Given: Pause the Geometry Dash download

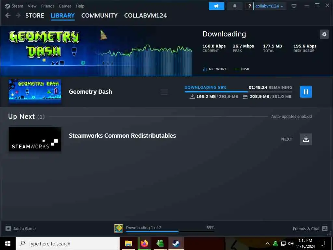Looking at the screenshot, I should 306,91.
